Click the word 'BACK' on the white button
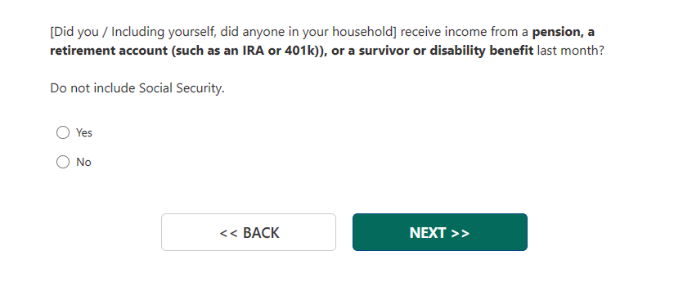The image size is (692, 300). click(x=261, y=233)
